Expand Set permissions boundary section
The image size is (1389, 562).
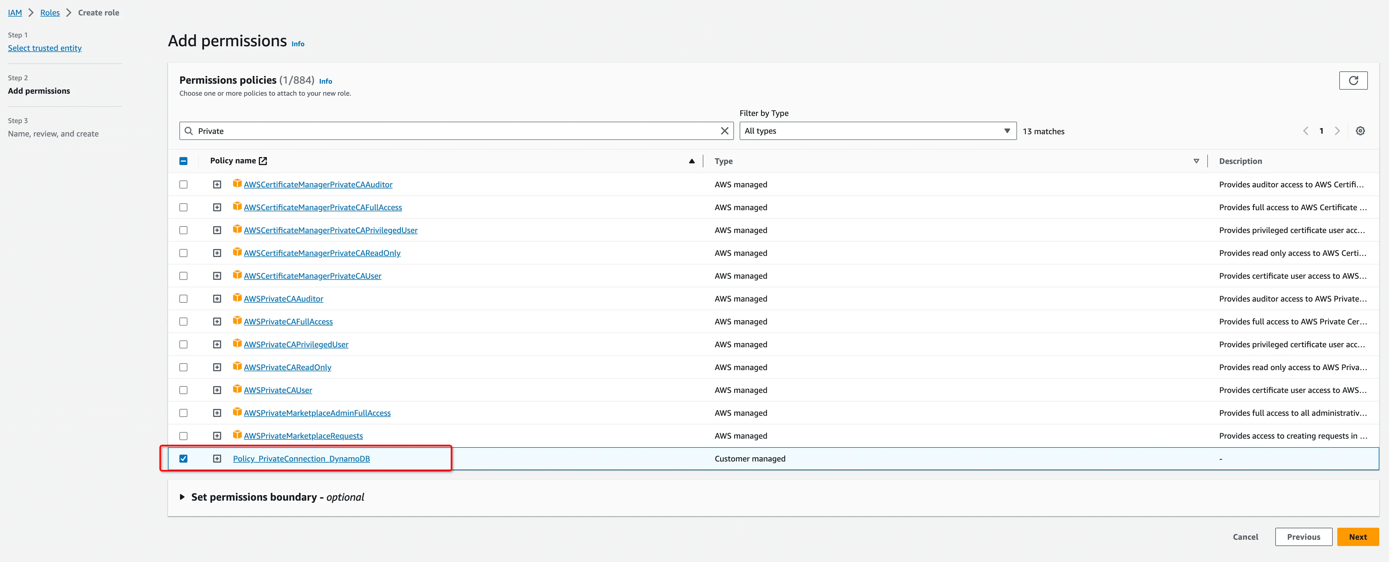(182, 497)
